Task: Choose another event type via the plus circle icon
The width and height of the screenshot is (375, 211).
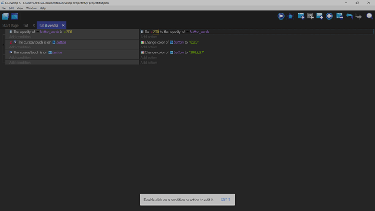Action: click(329, 16)
